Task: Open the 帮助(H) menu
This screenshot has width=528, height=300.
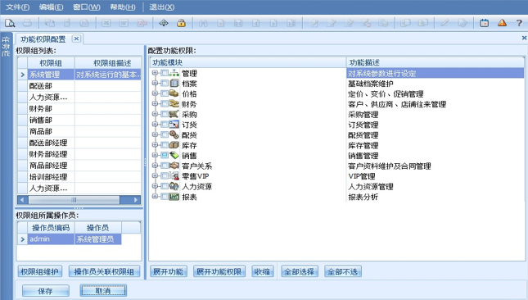Action: coord(123,7)
